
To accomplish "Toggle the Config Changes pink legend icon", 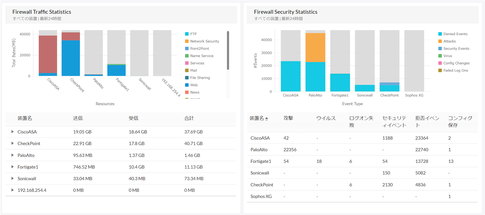I will coord(440,63).
